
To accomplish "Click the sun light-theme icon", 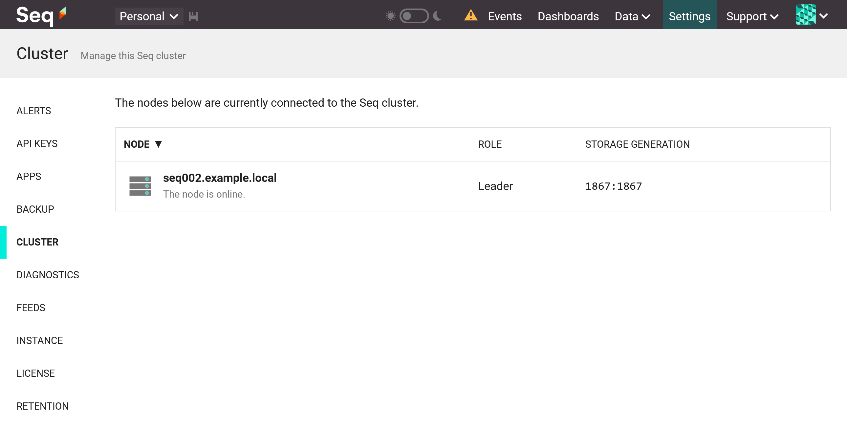I will click(390, 16).
